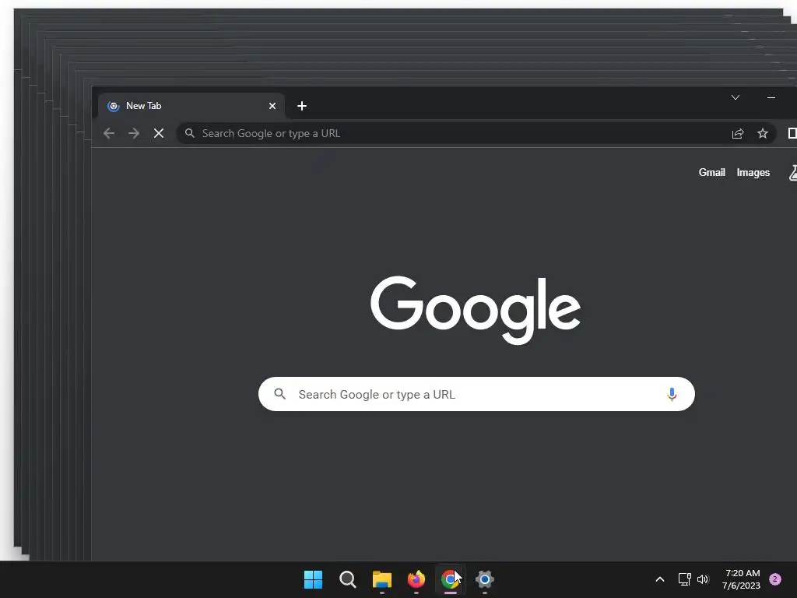Open the Windows Start menu

[x=313, y=579]
